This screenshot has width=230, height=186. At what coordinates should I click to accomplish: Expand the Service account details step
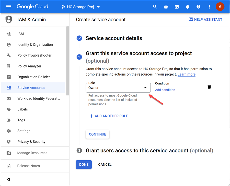click(x=114, y=38)
